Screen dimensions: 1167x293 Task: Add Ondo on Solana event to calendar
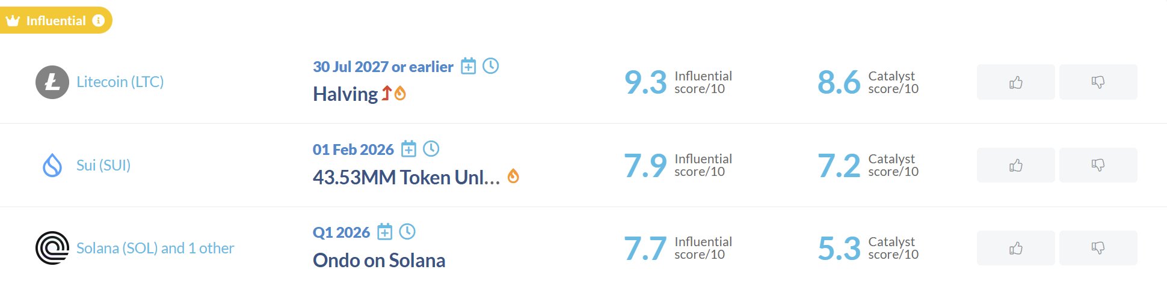click(384, 232)
